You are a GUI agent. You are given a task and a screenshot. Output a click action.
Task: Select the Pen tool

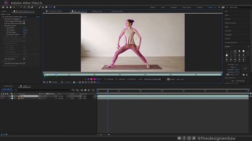tap(32, 7)
